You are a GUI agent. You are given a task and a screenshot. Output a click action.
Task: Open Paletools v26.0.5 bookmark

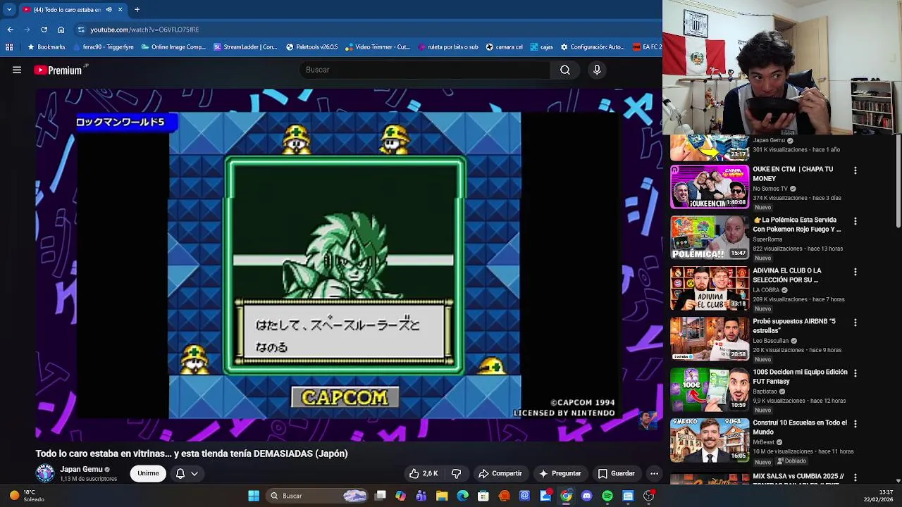tap(311, 47)
